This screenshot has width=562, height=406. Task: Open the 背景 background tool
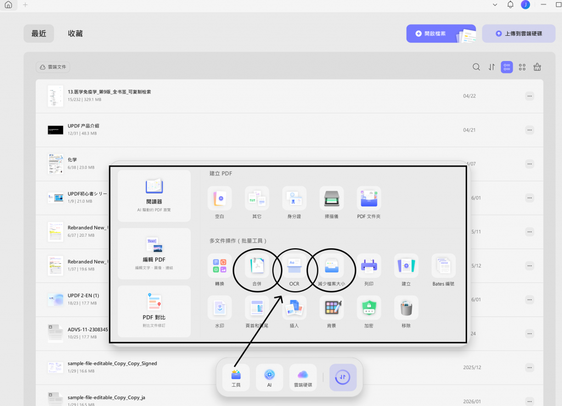(x=331, y=308)
